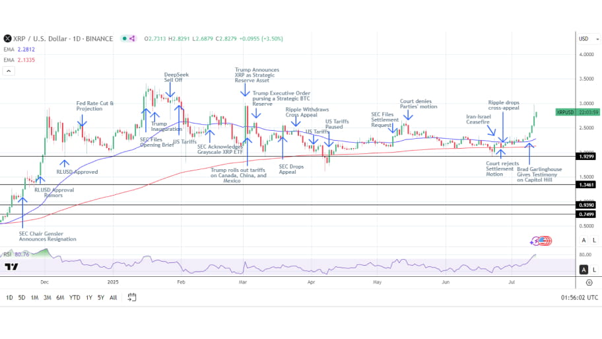Screen dimensions: 602x339
Task: Open the go-to-date calendar icon
Action: coord(132,297)
